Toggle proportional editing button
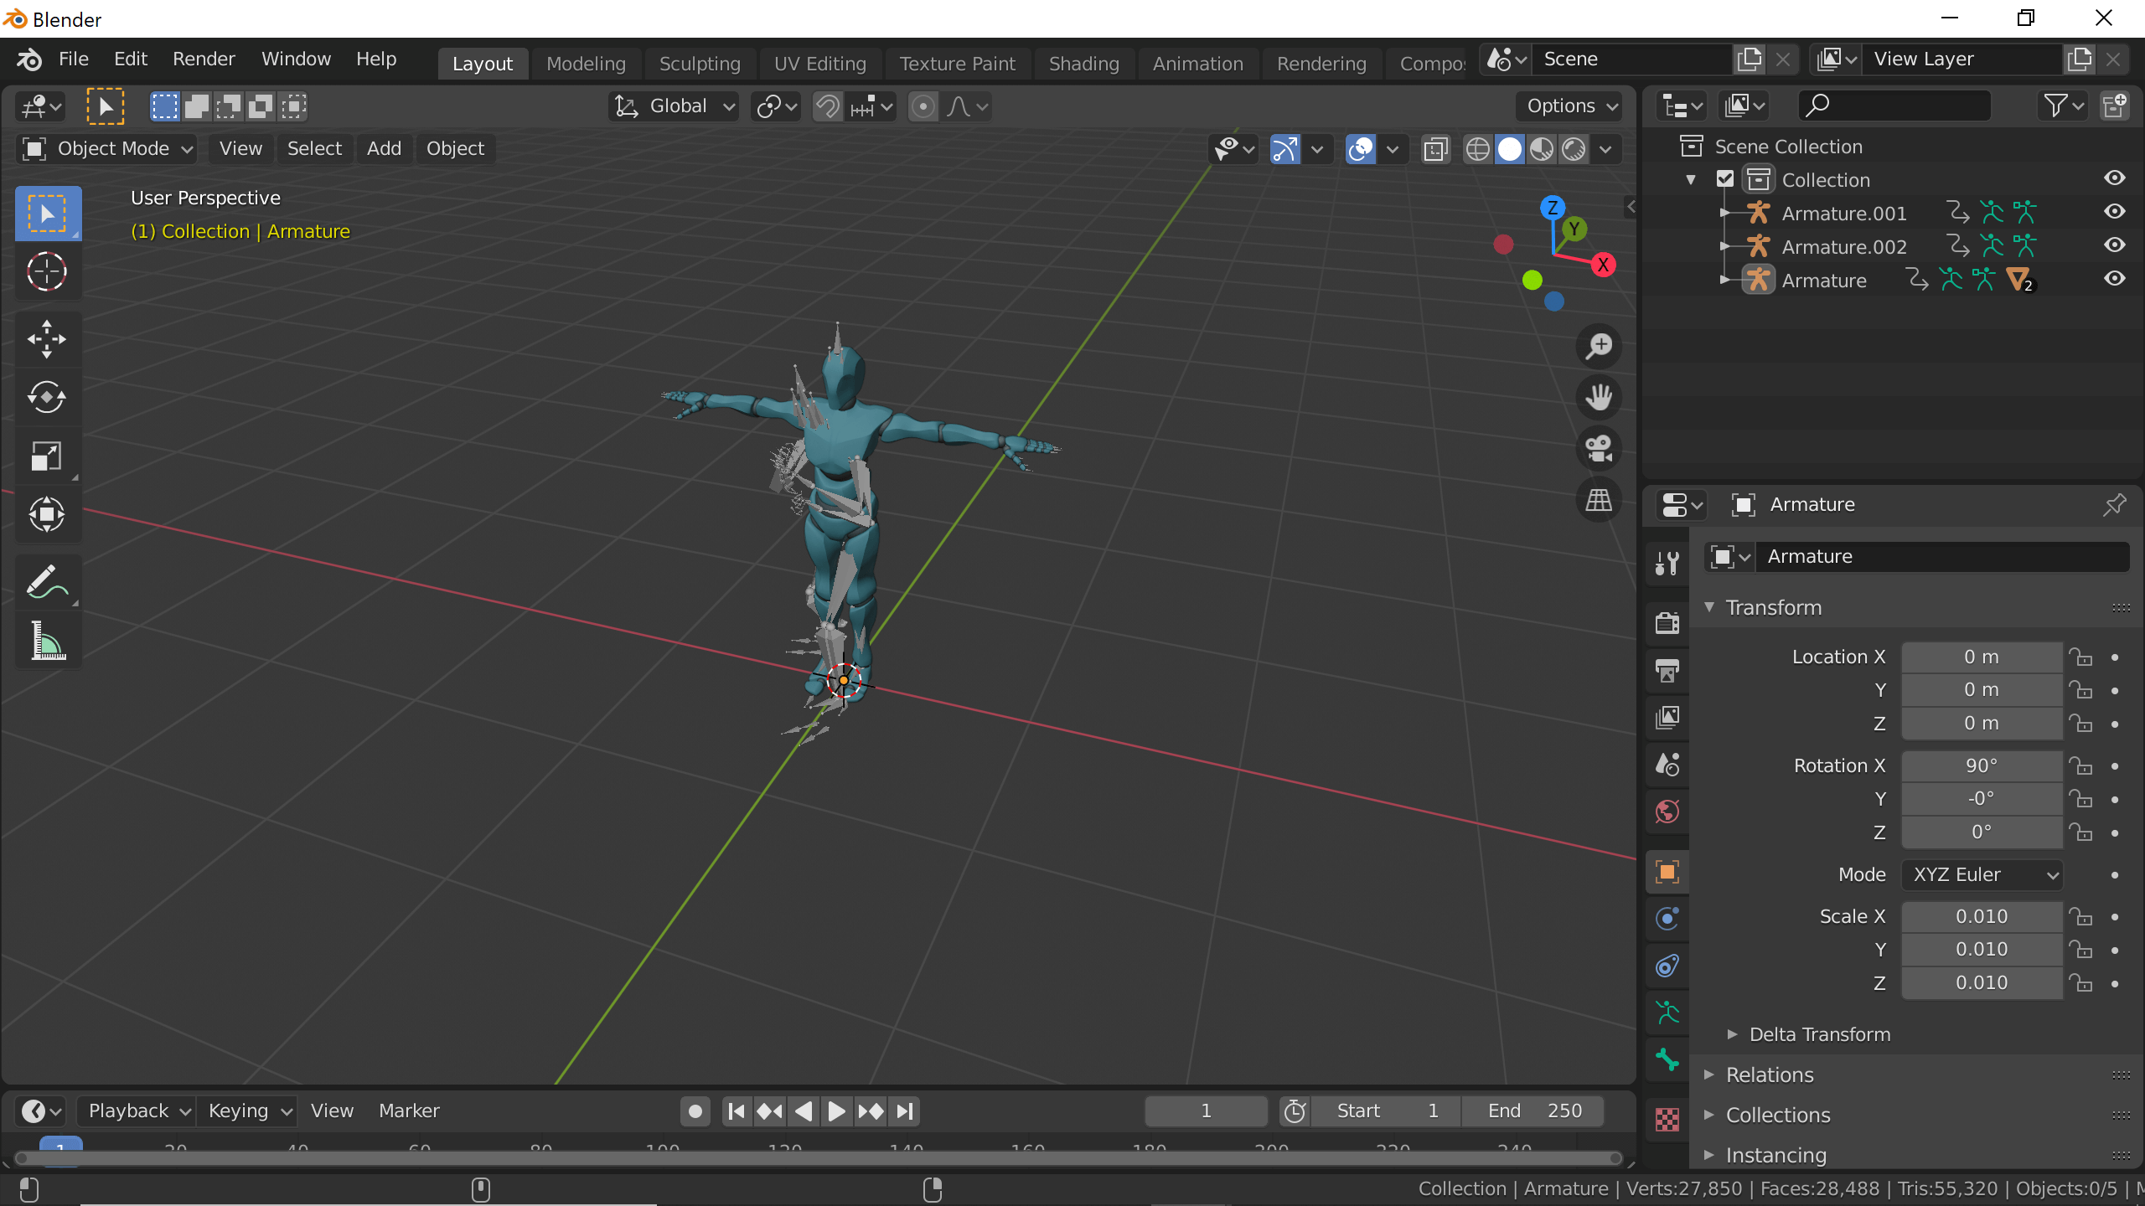 (x=923, y=106)
